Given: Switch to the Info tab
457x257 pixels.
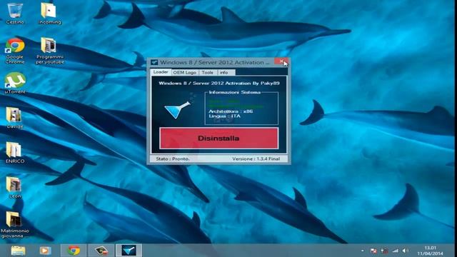Looking at the screenshot, I should click(x=224, y=72).
